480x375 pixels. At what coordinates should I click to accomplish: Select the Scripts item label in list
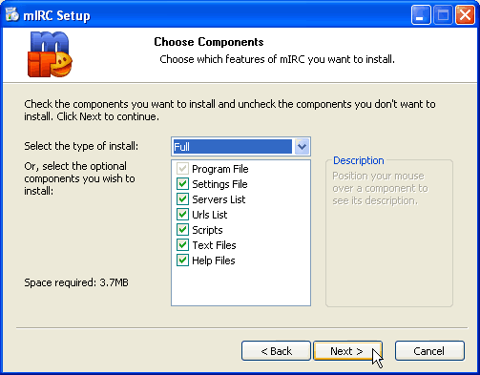coord(207,230)
